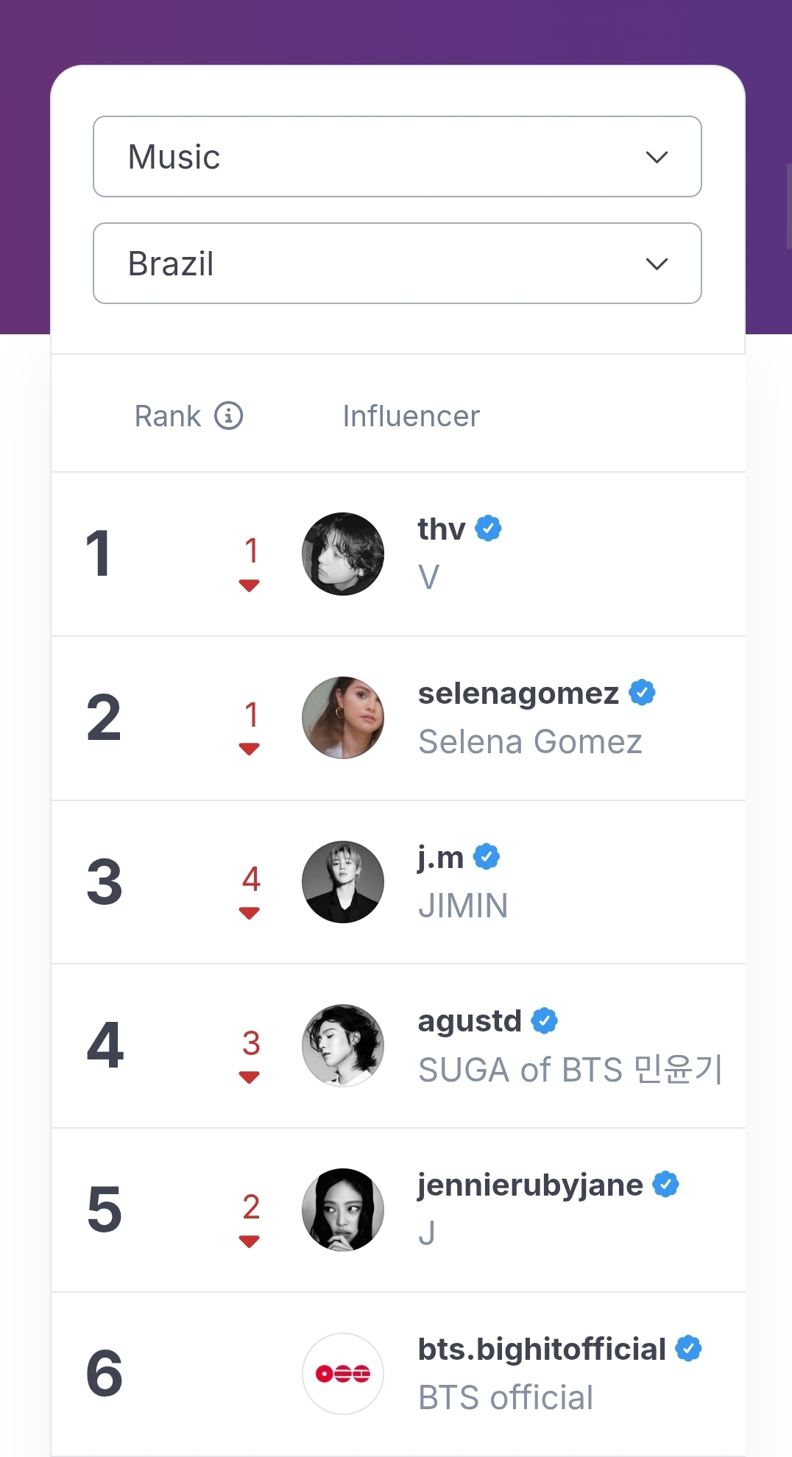This screenshot has height=1457, width=792.
Task: Click the Influencer column header
Action: (411, 416)
